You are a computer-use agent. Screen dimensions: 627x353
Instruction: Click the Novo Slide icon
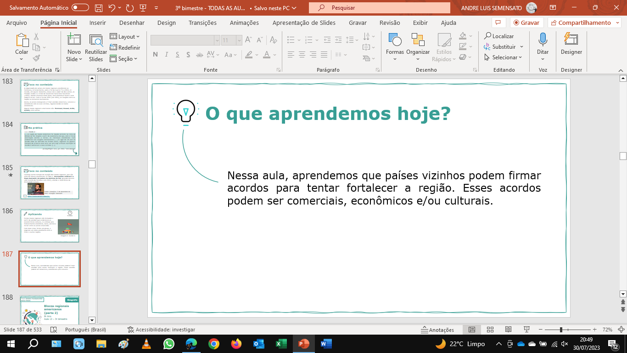click(74, 40)
